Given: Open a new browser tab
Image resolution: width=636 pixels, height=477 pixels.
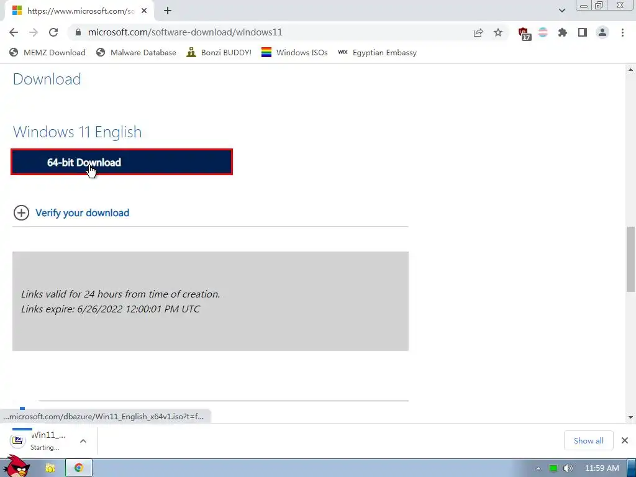Looking at the screenshot, I should coord(168,11).
